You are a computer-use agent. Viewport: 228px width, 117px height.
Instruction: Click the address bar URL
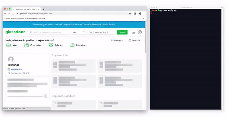[x=36, y=13]
